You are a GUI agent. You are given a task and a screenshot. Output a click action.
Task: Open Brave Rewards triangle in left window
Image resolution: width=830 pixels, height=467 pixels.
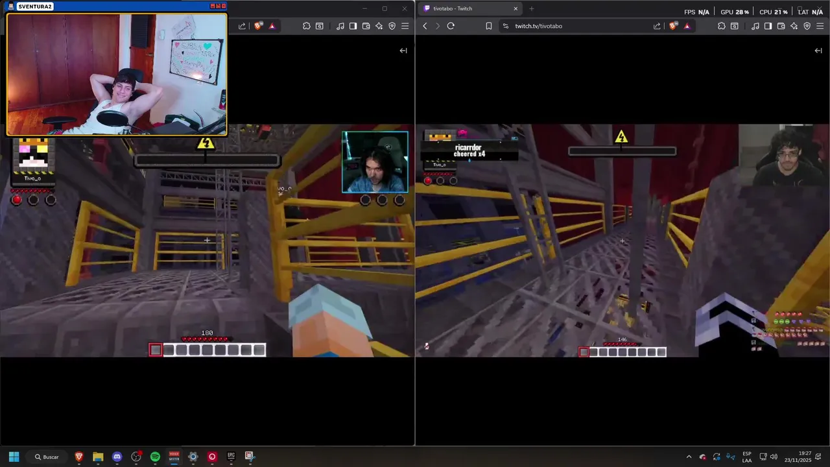[x=272, y=26]
